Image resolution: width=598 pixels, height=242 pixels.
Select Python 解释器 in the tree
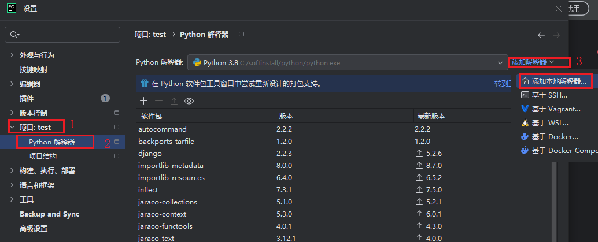point(52,142)
